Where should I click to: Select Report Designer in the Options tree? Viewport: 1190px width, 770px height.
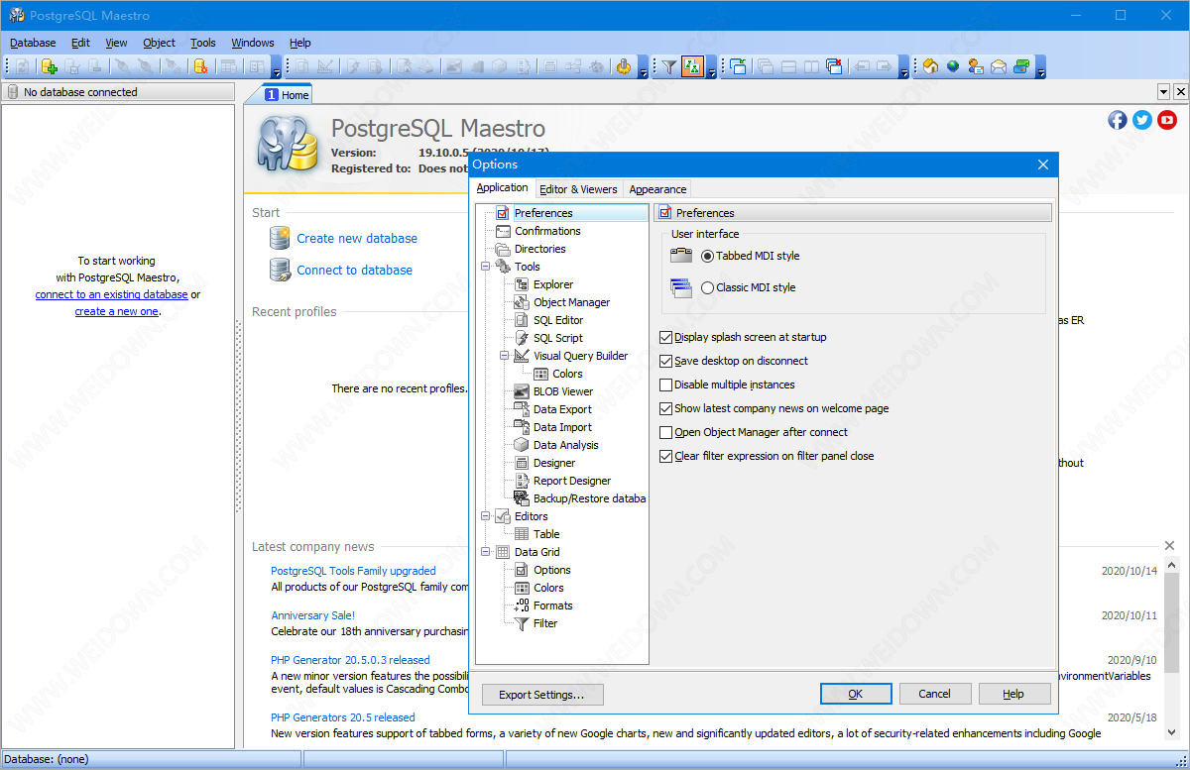tap(571, 481)
